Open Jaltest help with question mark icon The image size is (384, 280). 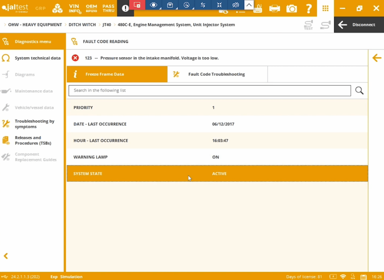[308, 8]
